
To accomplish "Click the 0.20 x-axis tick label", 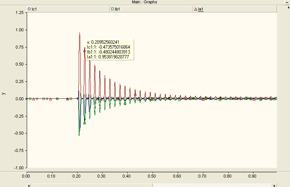I will point(76,176).
